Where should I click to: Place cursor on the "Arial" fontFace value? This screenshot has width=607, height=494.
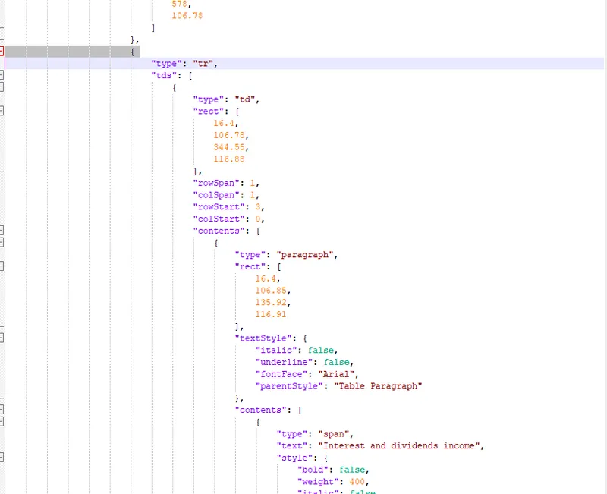(340, 373)
